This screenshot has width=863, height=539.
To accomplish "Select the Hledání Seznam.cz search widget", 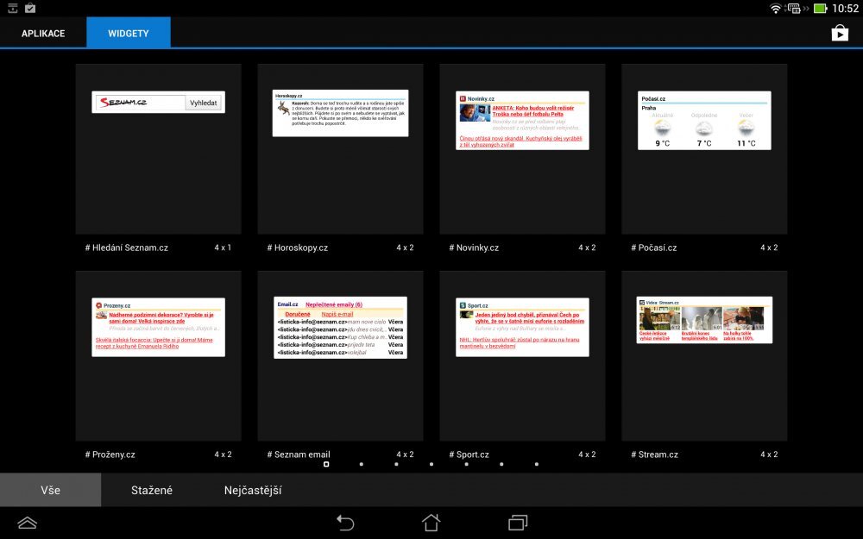I will tap(158, 148).
